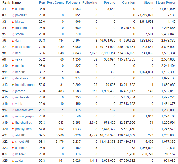Open the xeldal account link

coord(19,161)
